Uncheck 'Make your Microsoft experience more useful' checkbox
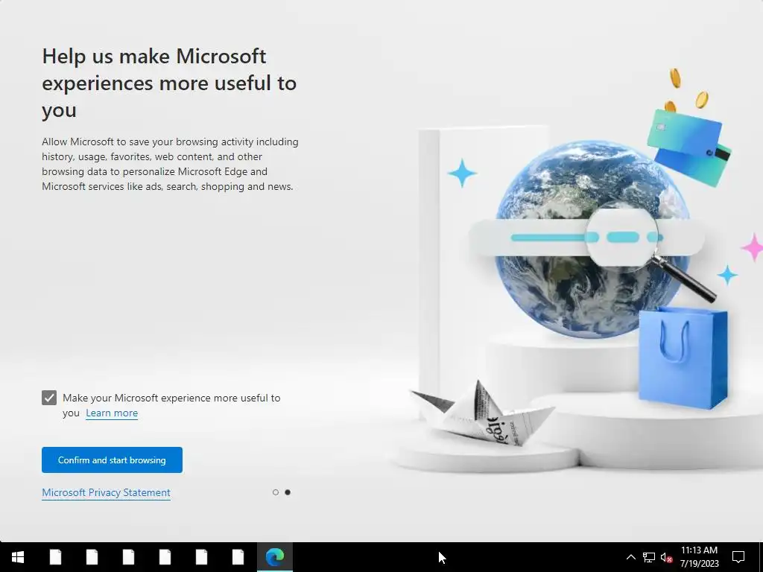 (49, 398)
